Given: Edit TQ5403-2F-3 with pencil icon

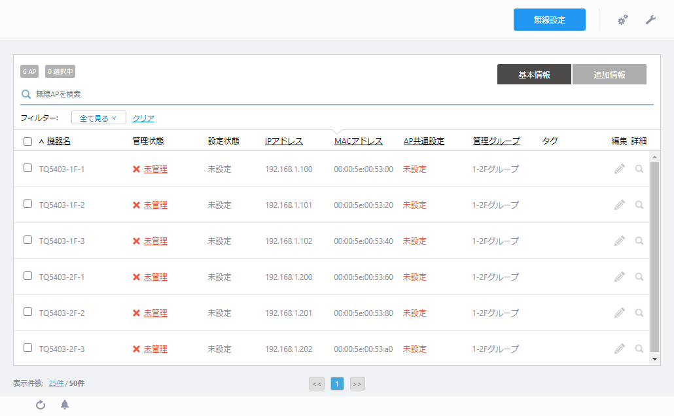Looking at the screenshot, I should pos(620,349).
